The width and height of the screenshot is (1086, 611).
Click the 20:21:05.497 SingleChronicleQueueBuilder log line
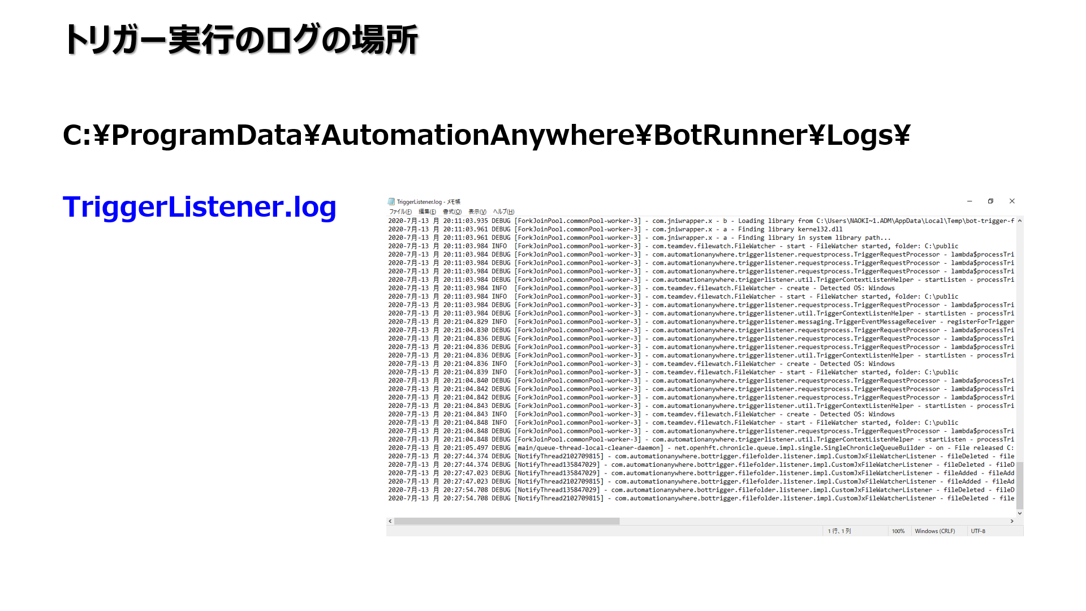coord(701,448)
